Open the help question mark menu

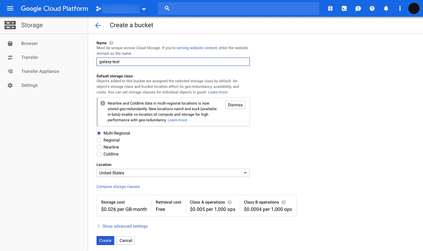point(372,8)
